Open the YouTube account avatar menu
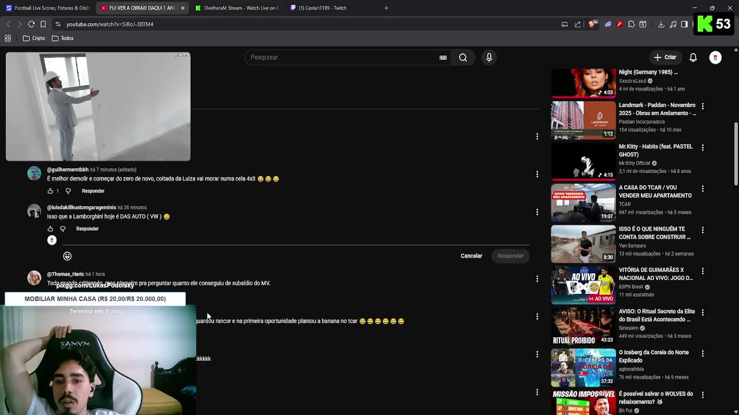 click(x=715, y=58)
